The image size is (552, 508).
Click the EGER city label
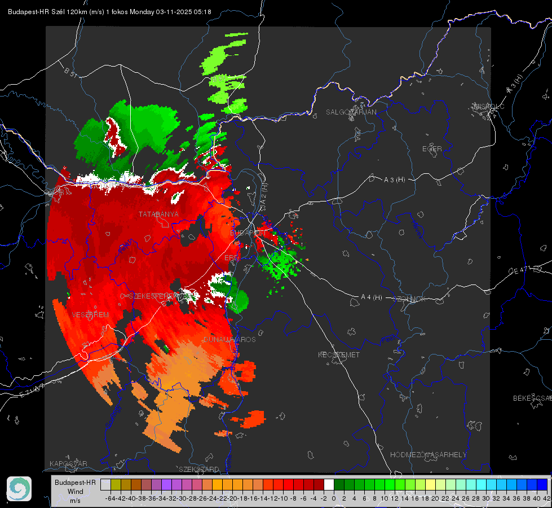click(432, 149)
